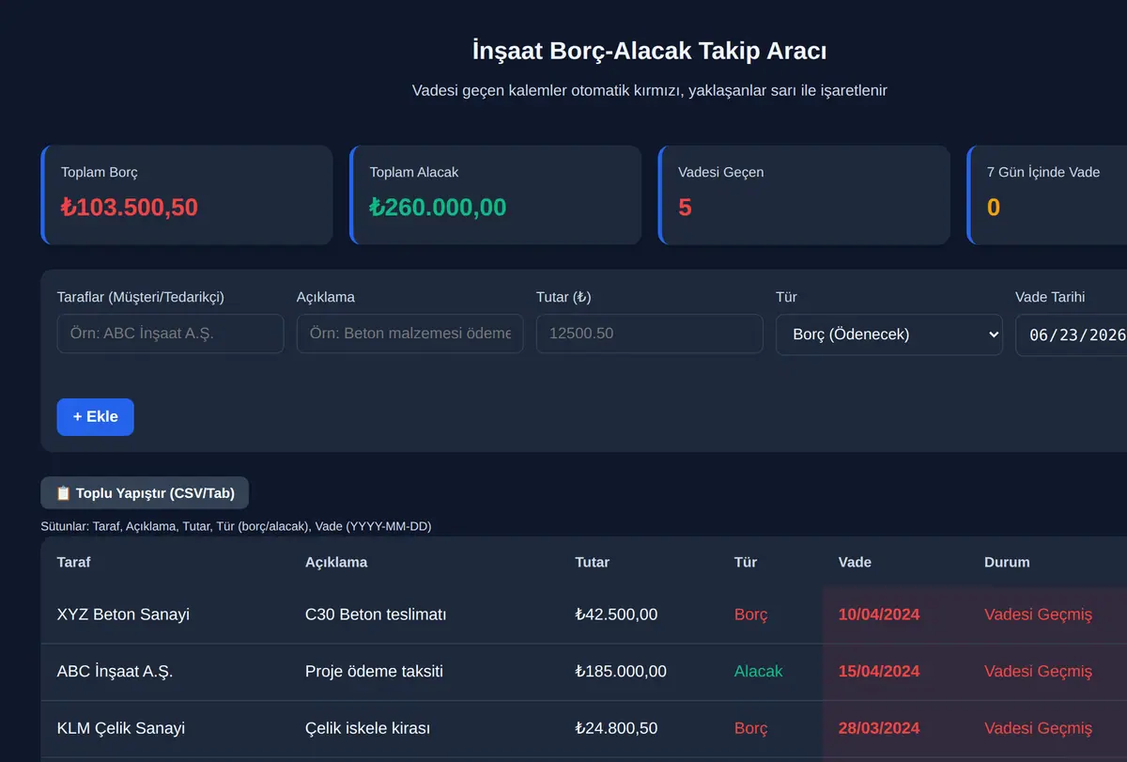Select the KLM Çelik Sanayi cell
This screenshot has width=1127, height=762.
(x=121, y=728)
